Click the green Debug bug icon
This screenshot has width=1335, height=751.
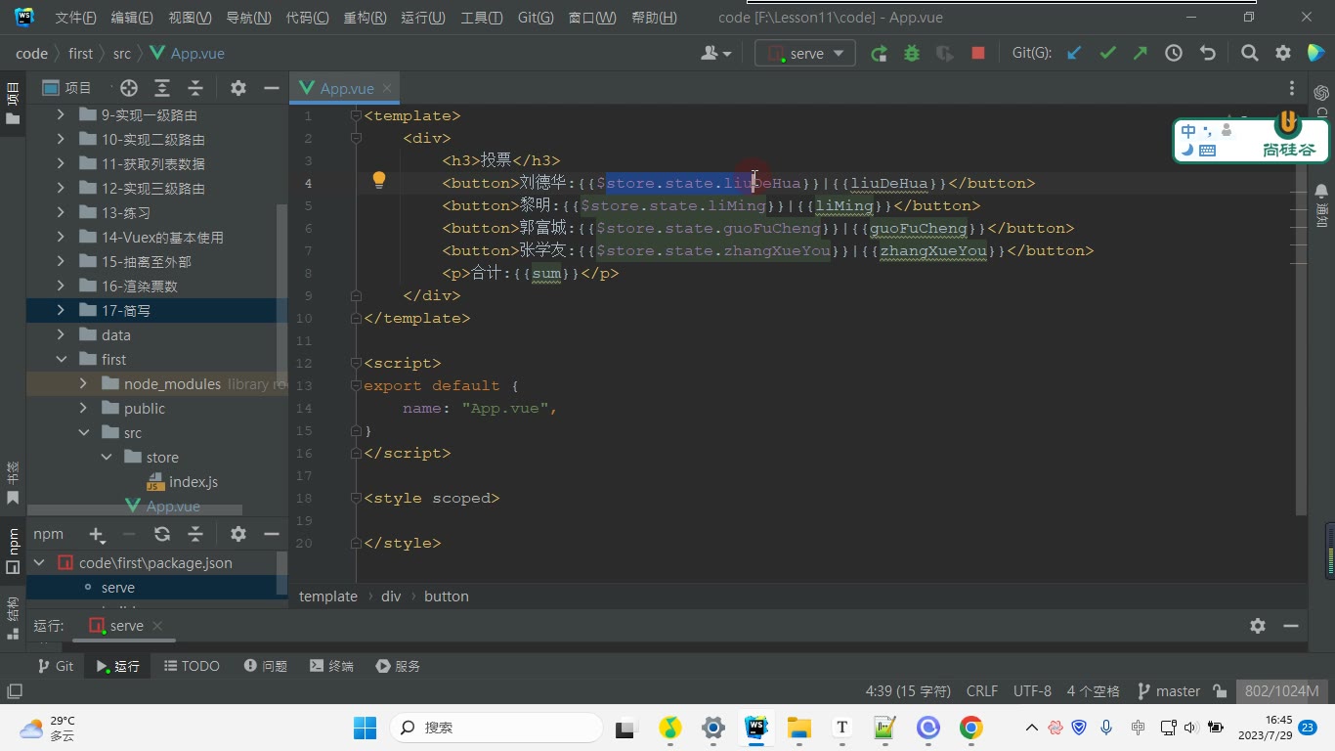[912, 54]
